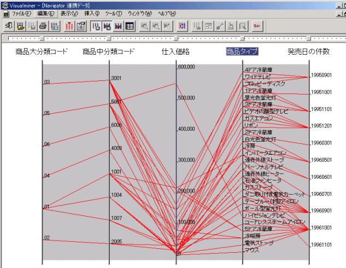Switch to the table grid view icon

pos(130,26)
